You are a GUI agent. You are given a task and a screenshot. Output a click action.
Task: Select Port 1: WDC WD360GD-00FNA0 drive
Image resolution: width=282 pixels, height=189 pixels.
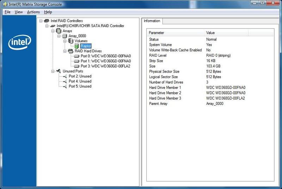[x=106, y=61]
